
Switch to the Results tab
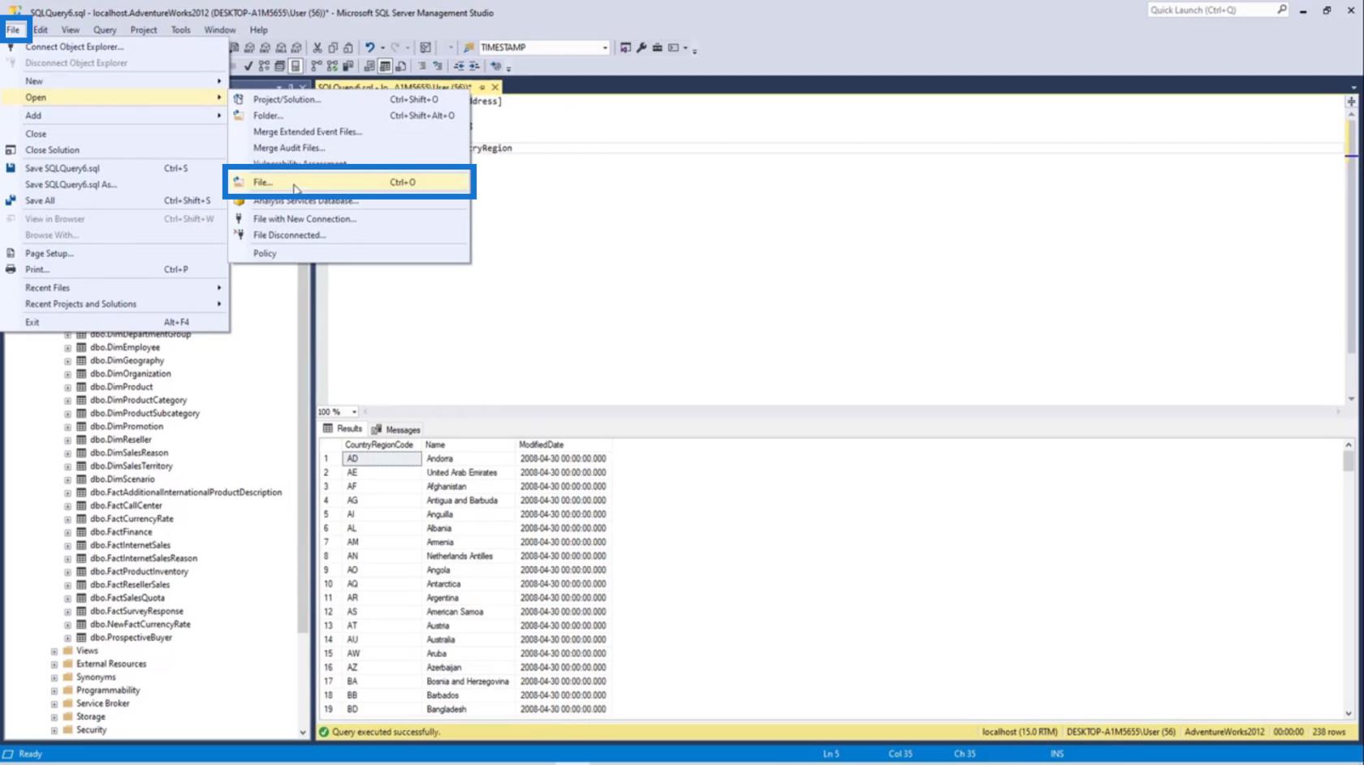click(343, 429)
